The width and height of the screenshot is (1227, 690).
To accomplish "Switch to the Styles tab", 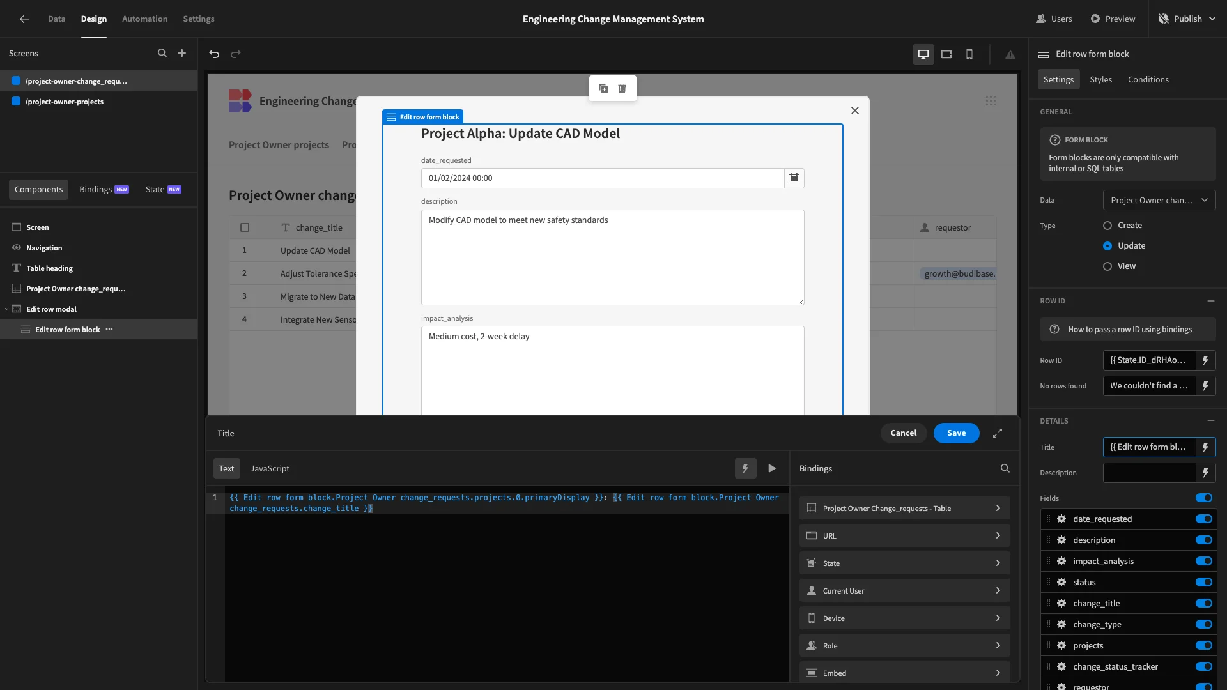I will pos(1100,79).
